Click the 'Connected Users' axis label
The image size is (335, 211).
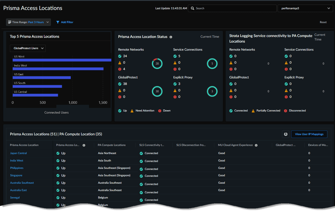tap(56, 113)
